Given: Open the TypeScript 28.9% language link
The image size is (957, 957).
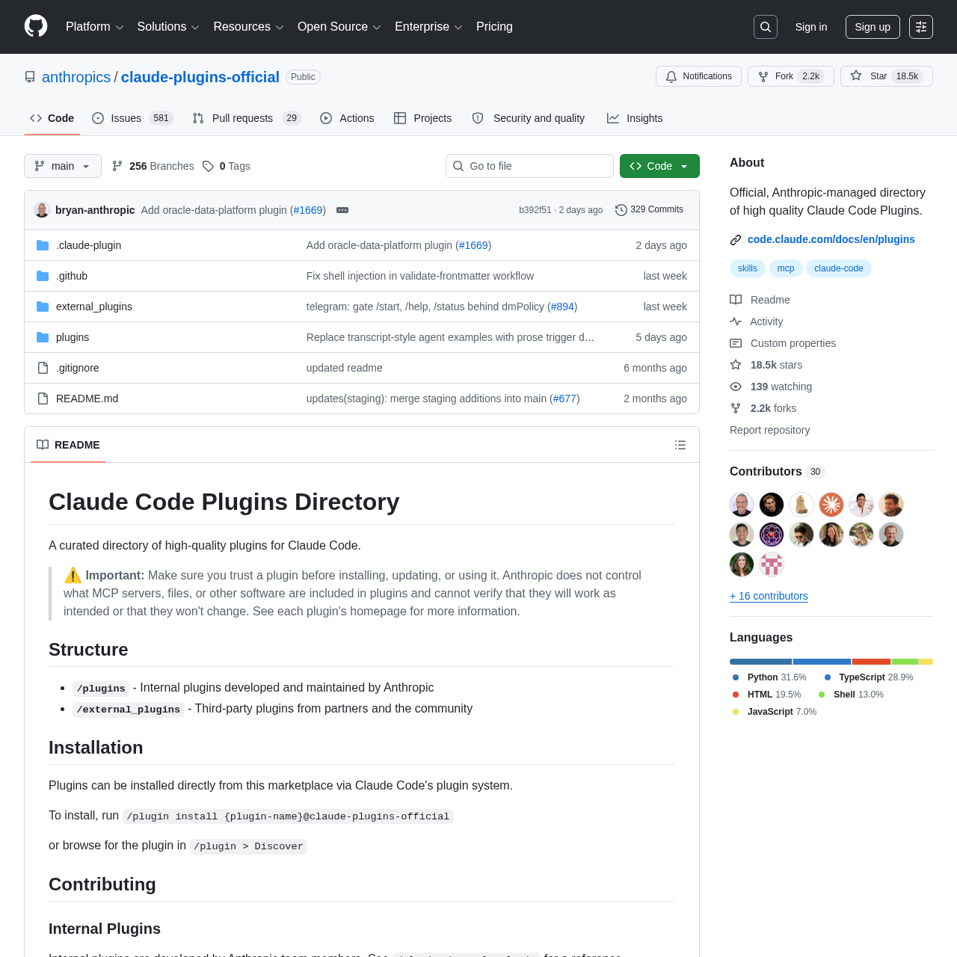Looking at the screenshot, I should point(869,677).
